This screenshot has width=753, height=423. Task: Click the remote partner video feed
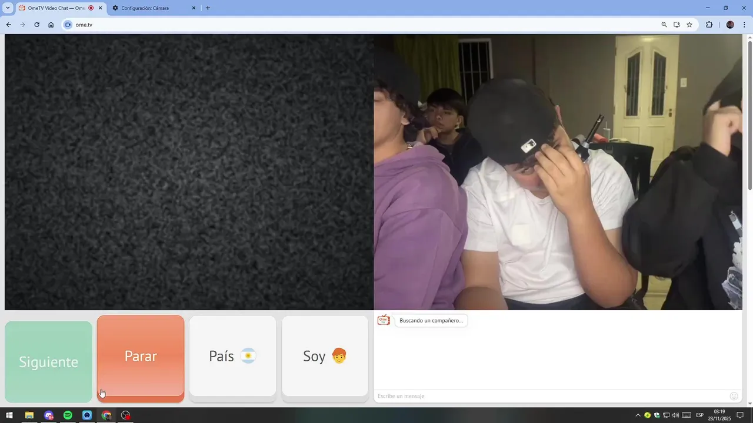(x=558, y=172)
